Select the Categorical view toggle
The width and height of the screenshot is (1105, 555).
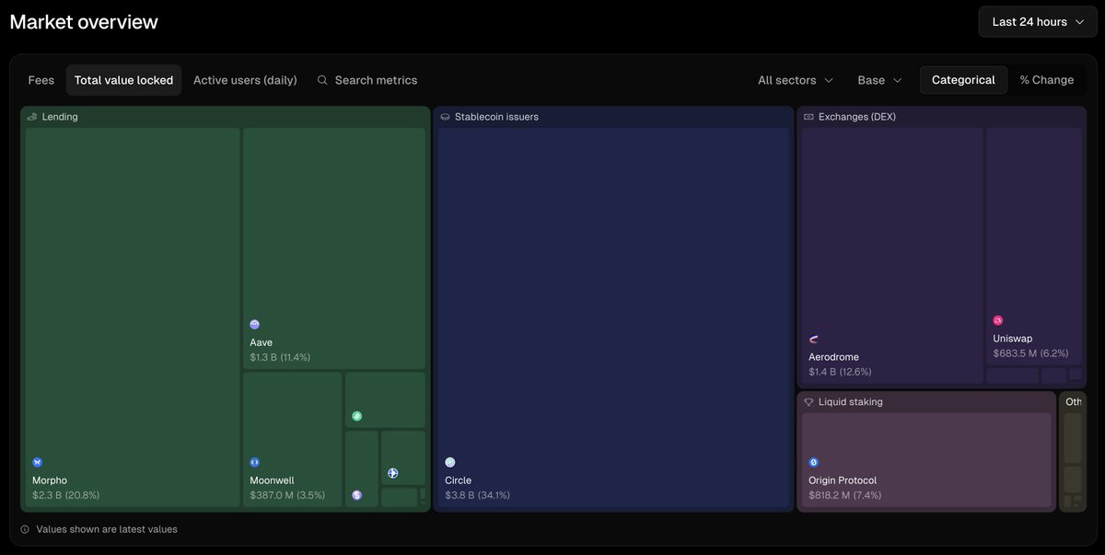(963, 80)
